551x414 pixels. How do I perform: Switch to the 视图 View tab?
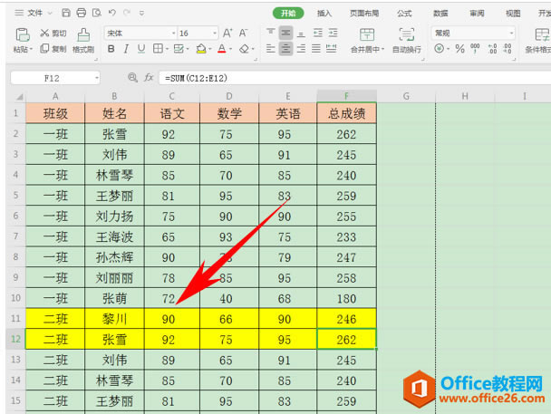(x=513, y=14)
